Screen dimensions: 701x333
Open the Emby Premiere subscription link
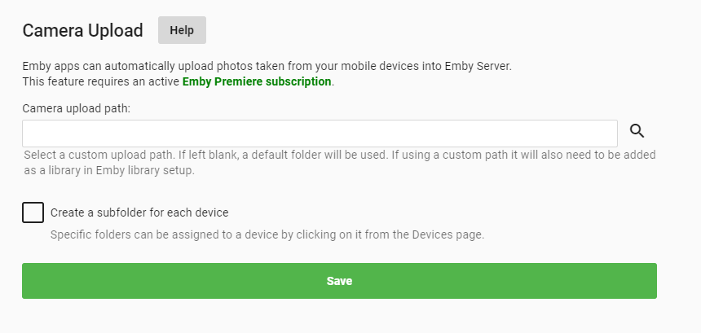tap(257, 81)
